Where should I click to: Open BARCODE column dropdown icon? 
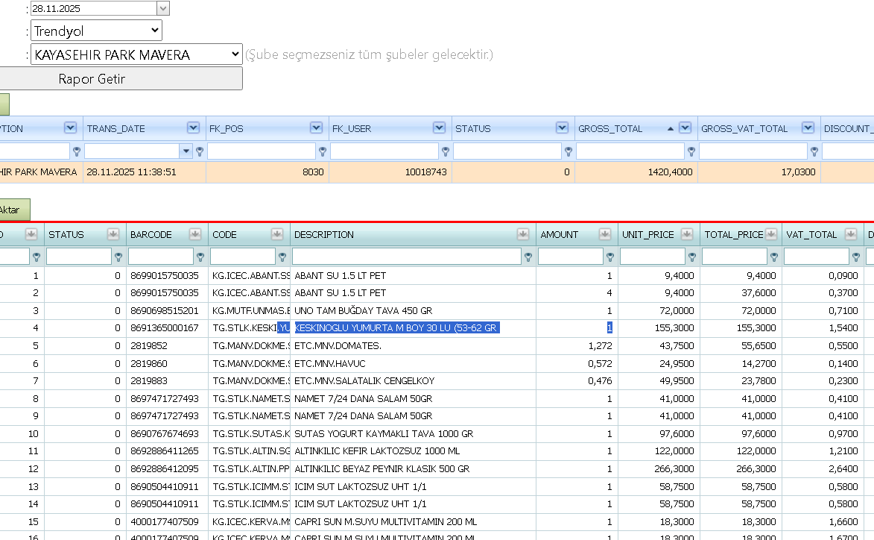click(x=195, y=234)
